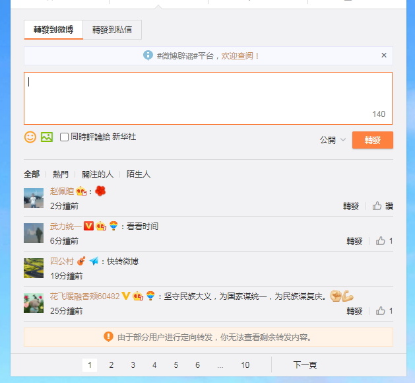Go to page 10 of reposts
415x383 pixels.
[245, 365]
